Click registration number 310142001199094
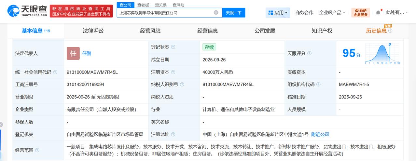Viewport: 416px width, 161px height. pyautogui.click(x=85, y=85)
